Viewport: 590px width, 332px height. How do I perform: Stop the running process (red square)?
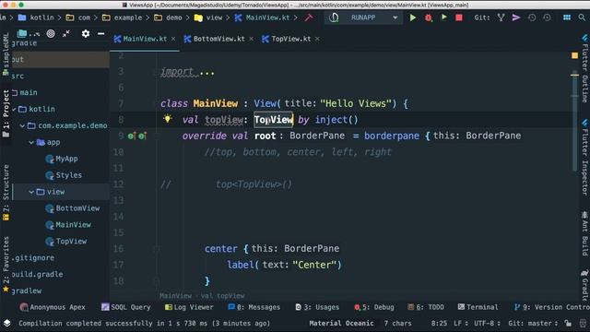pos(459,18)
